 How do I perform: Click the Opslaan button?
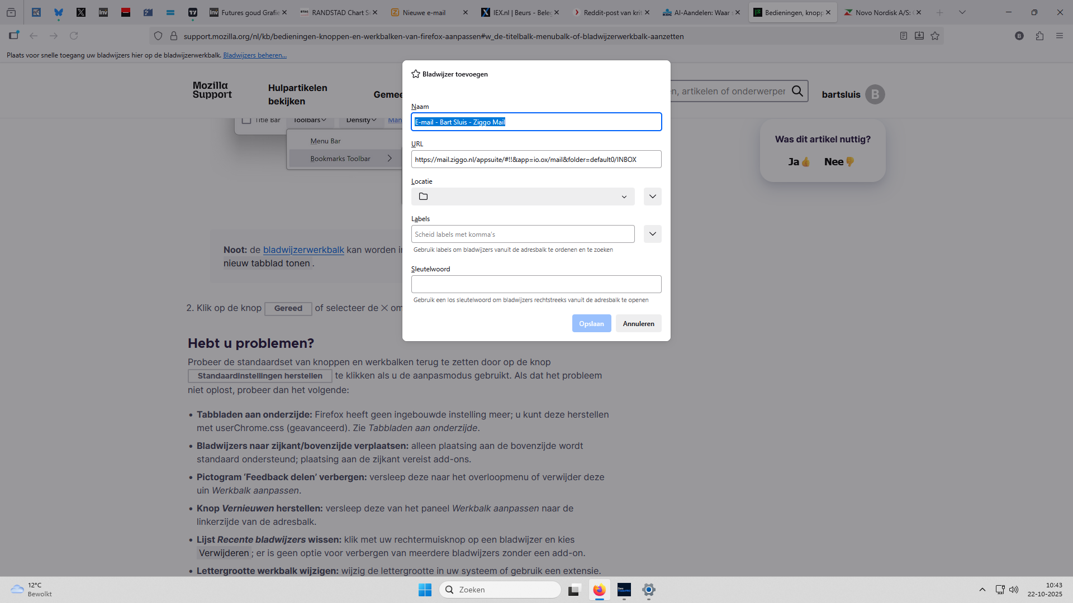[591, 323]
